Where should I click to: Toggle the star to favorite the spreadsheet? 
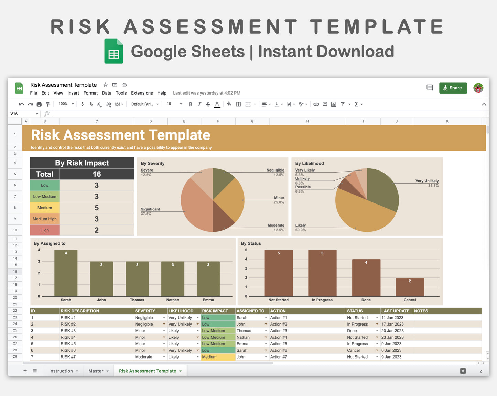click(x=105, y=85)
